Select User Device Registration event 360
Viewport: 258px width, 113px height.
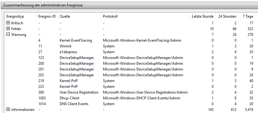pyautogui.click(x=130, y=92)
